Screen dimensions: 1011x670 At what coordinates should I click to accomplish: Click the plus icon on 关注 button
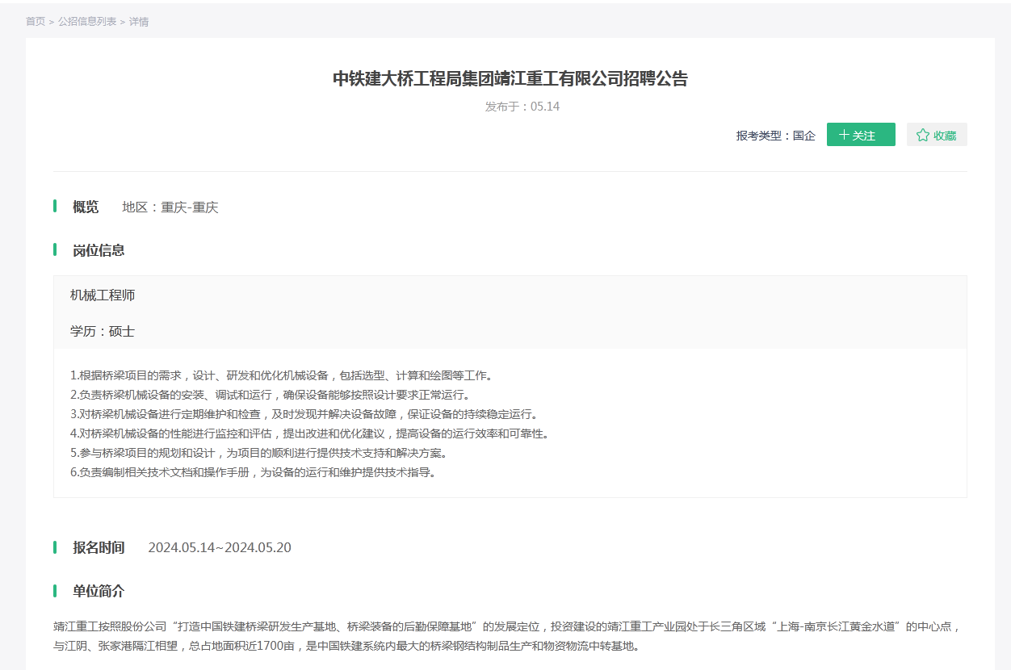pos(844,135)
